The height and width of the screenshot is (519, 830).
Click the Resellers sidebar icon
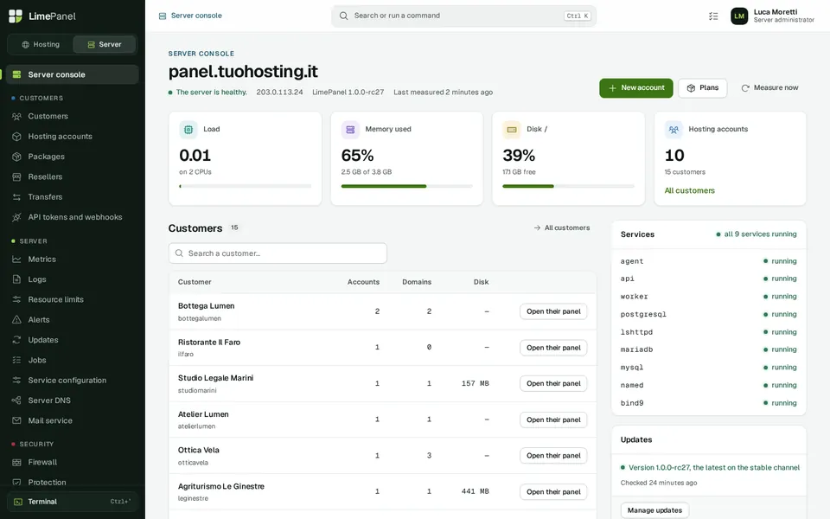tap(17, 176)
